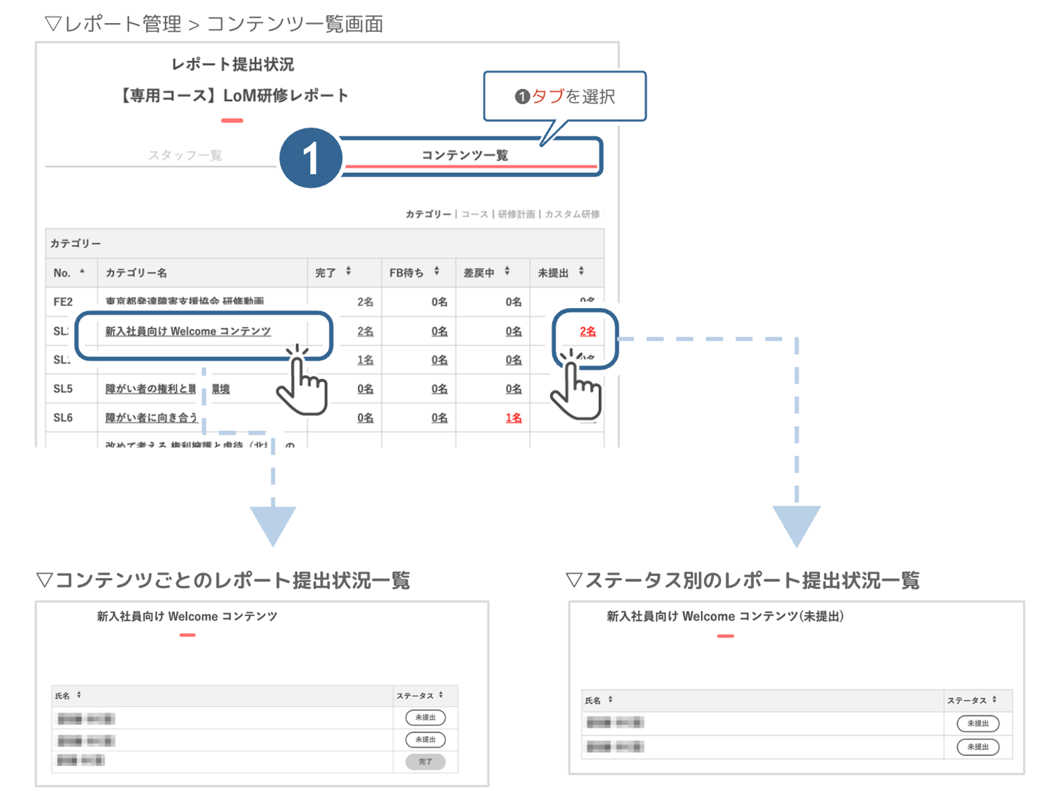Image resolution: width=1047 pixels, height=791 pixels.
Task: Choose the 研修計画 filter link
Action: 516,214
